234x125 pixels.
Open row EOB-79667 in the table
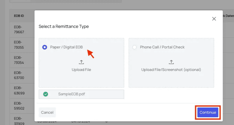click(x=19, y=29)
